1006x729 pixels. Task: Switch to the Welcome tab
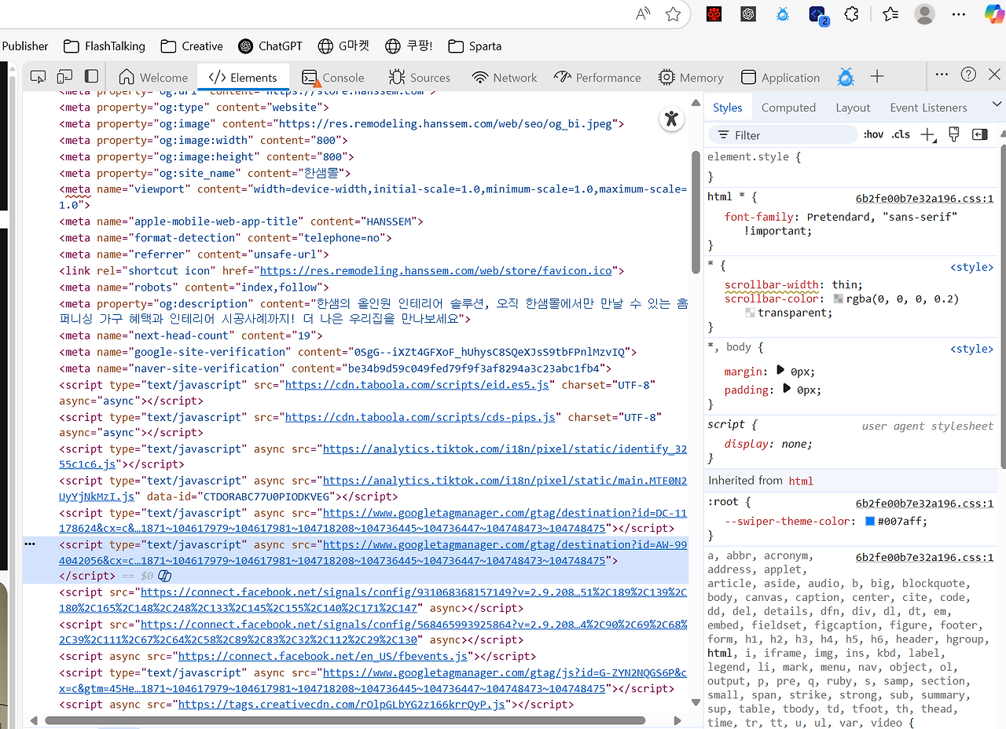tap(153, 77)
